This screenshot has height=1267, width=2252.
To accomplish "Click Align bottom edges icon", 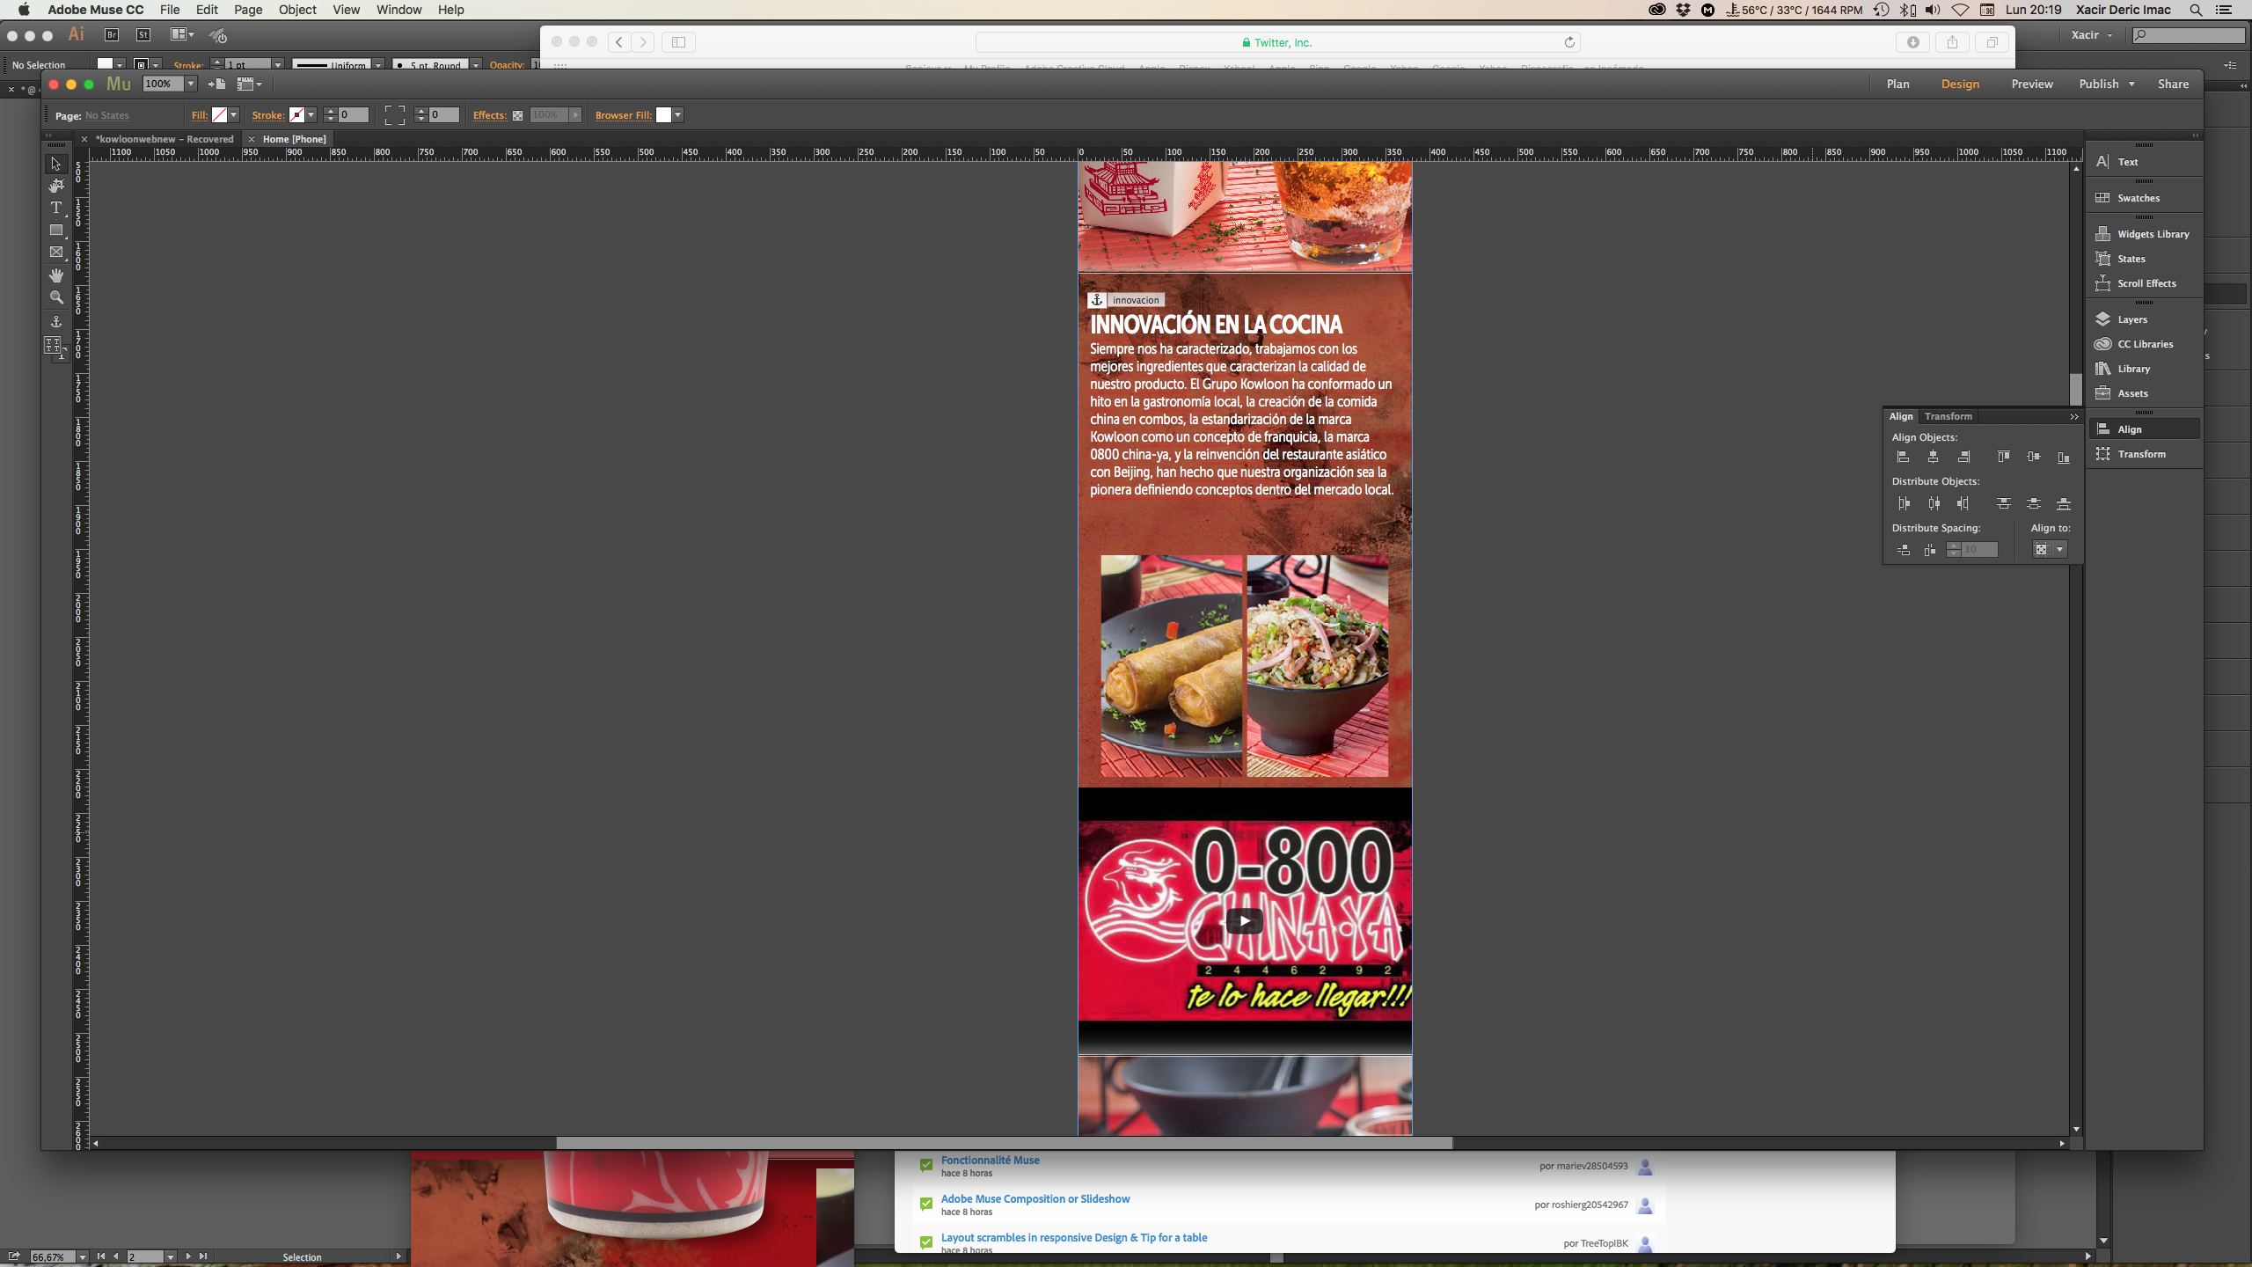I will point(2064,457).
